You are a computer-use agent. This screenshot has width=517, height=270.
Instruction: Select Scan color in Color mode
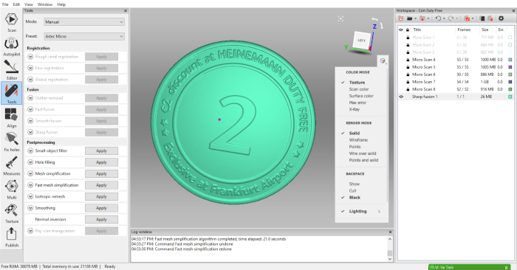coord(359,89)
